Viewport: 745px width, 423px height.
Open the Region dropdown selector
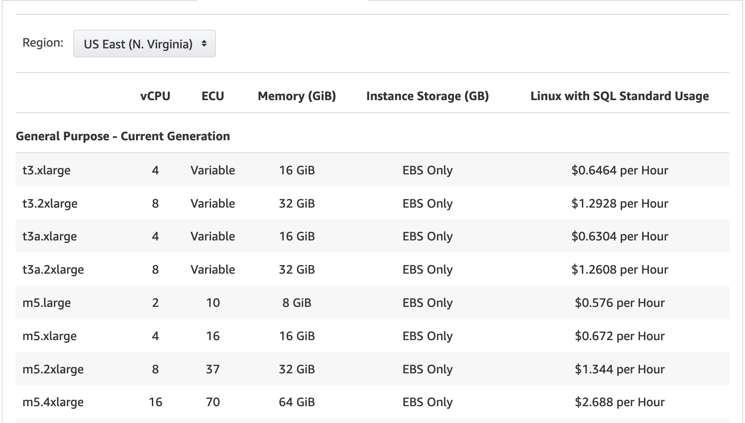pos(144,44)
